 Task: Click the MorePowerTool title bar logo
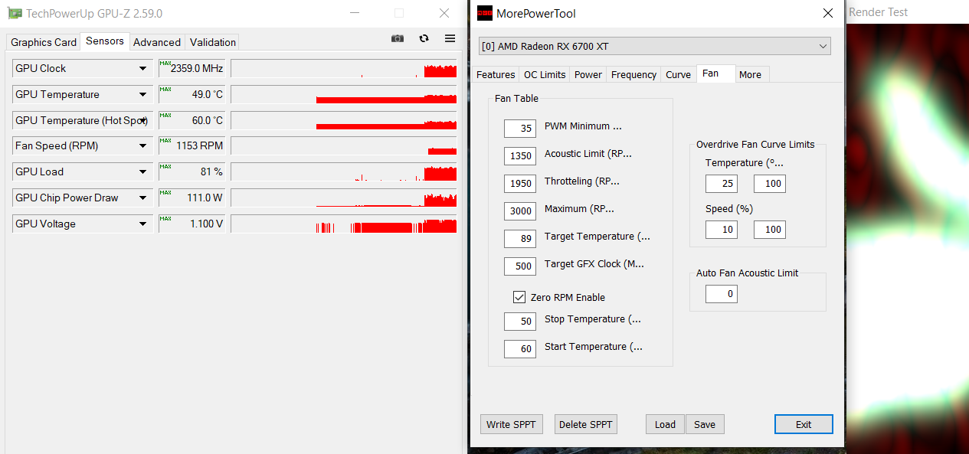(484, 13)
